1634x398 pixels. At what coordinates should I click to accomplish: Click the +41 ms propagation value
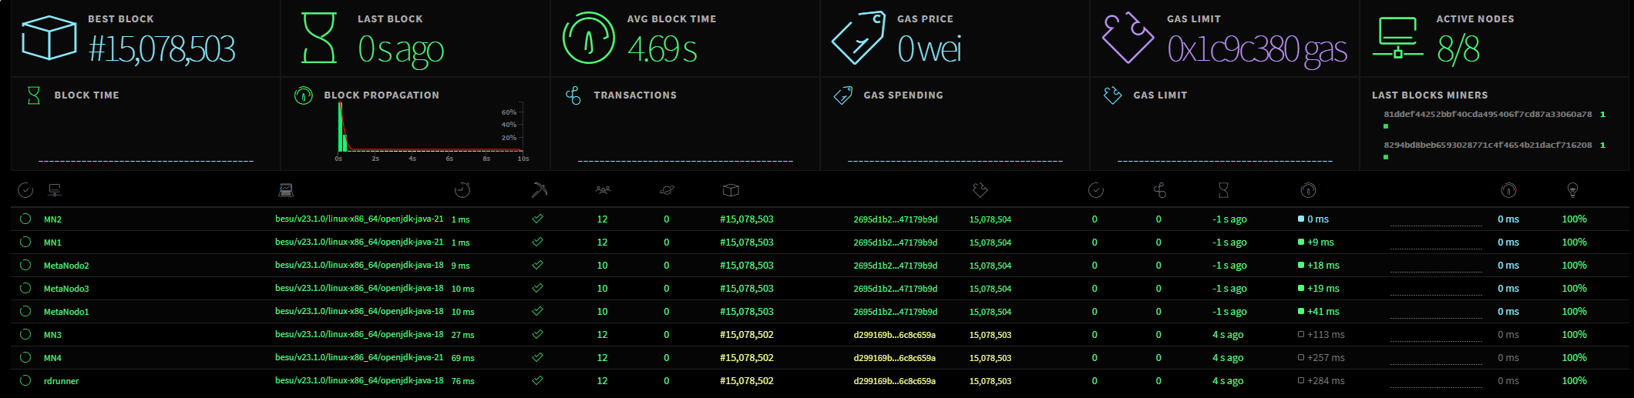[1323, 312]
